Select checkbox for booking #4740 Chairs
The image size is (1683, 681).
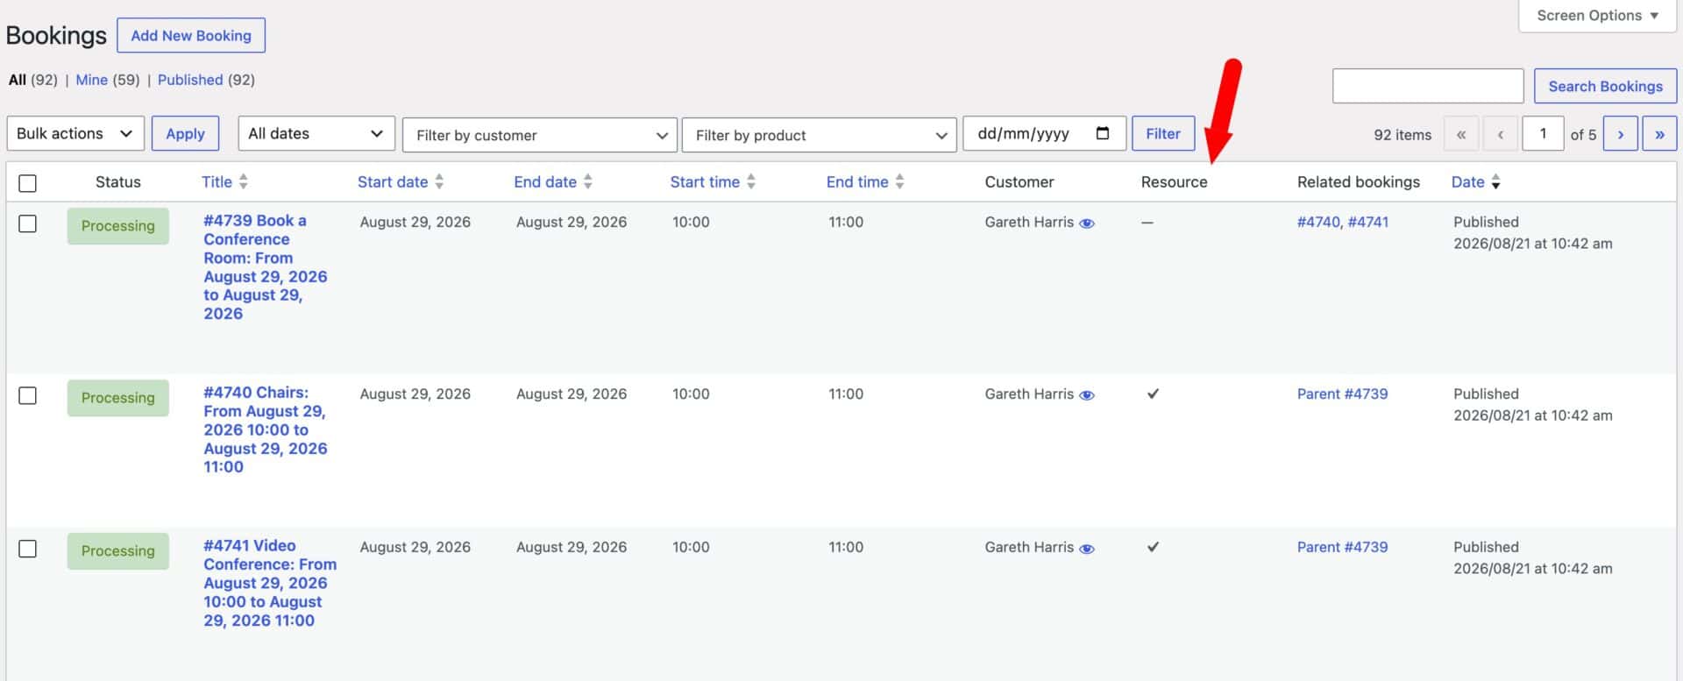click(x=28, y=395)
